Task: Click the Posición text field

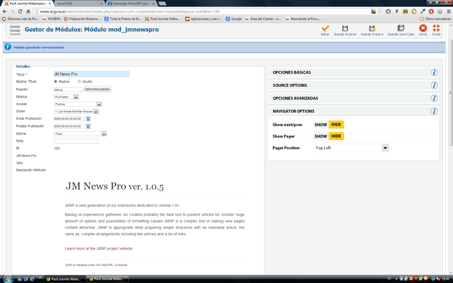Action: (x=68, y=89)
